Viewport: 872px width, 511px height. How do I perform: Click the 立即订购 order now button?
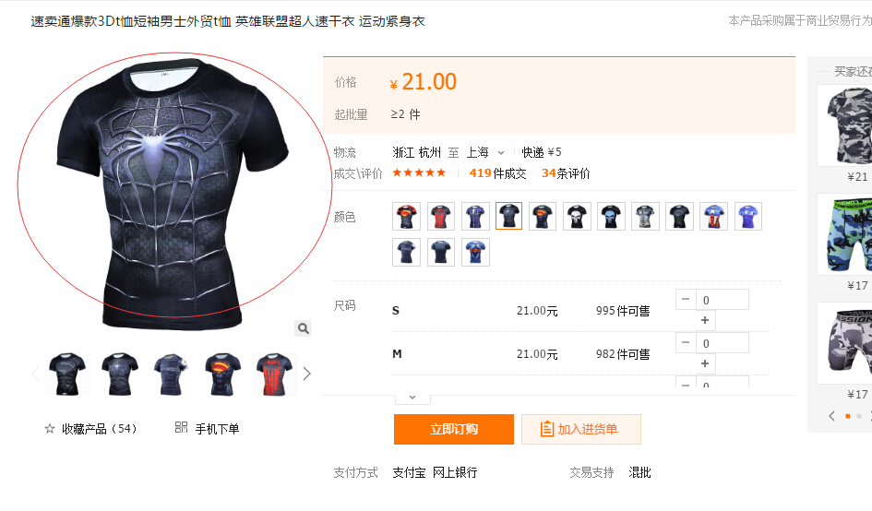pos(454,429)
